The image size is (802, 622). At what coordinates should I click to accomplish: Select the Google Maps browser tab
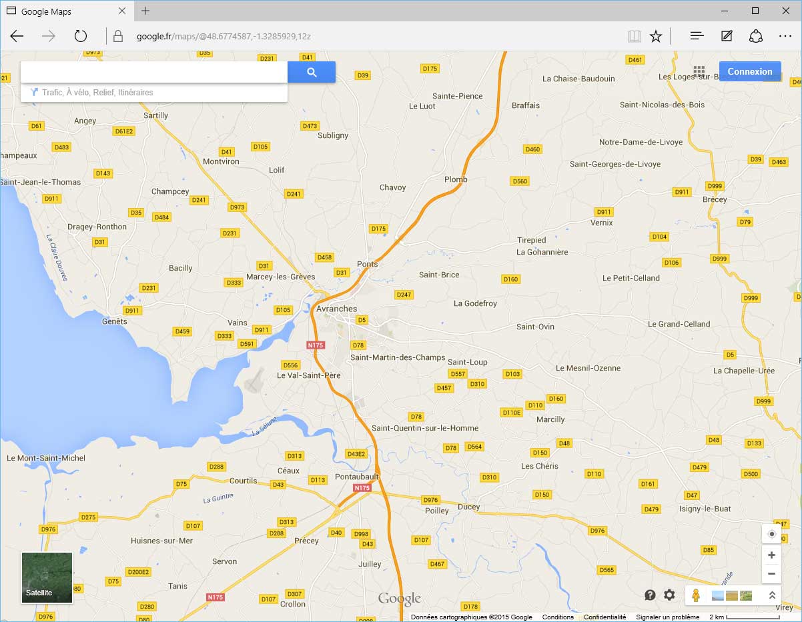point(65,11)
